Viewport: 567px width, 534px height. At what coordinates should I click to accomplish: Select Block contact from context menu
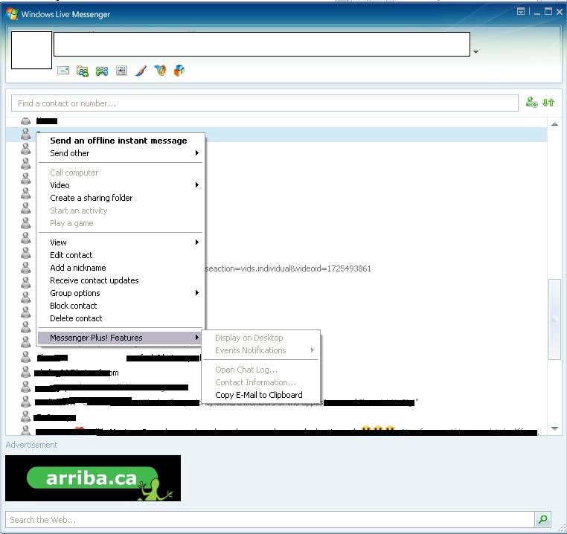point(74,306)
